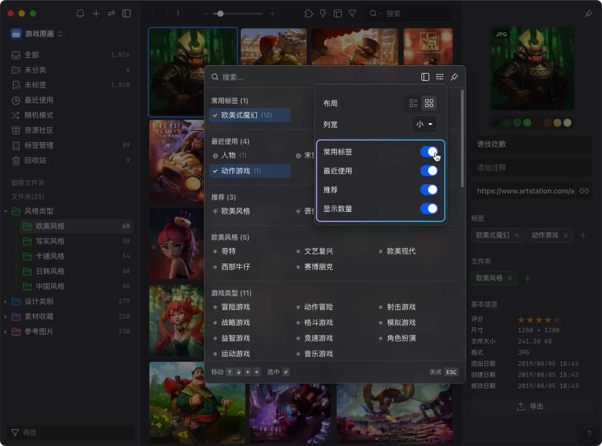
Task: Open the filter funnel icon in toolbar
Action: pos(352,13)
